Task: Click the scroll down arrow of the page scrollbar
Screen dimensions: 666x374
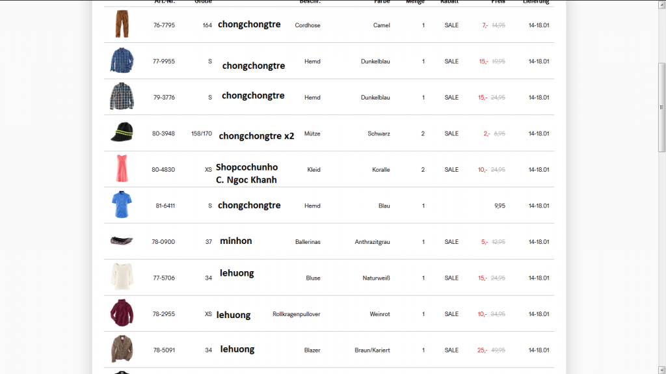Action: 662,369
